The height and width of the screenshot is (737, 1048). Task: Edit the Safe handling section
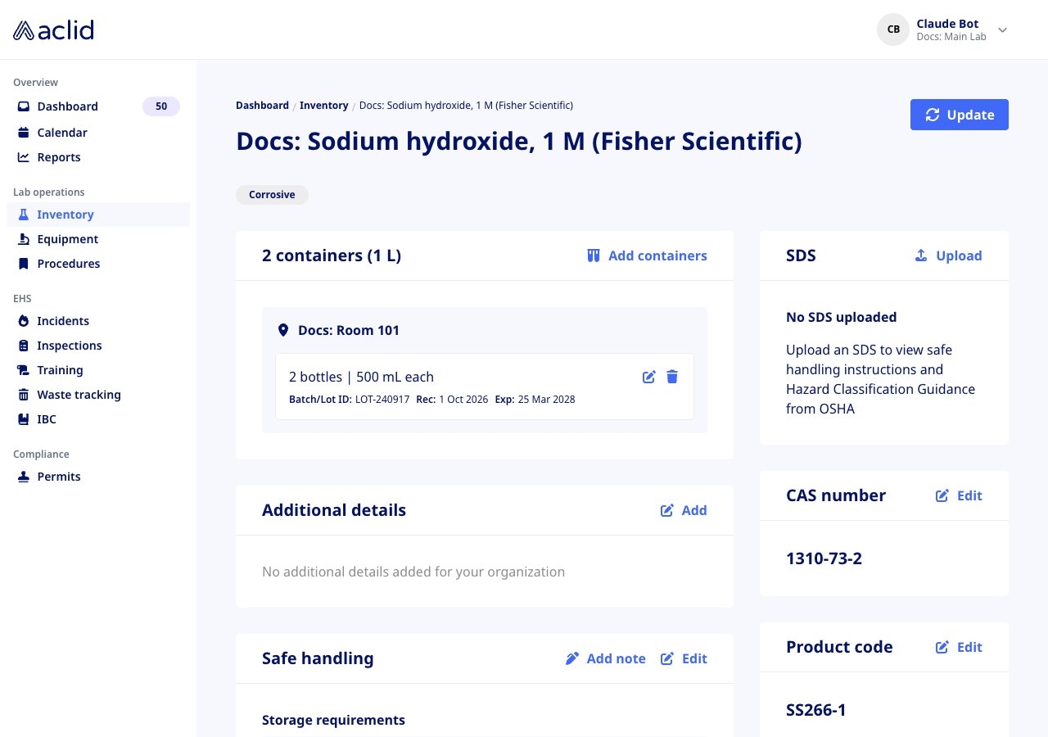tap(684, 658)
